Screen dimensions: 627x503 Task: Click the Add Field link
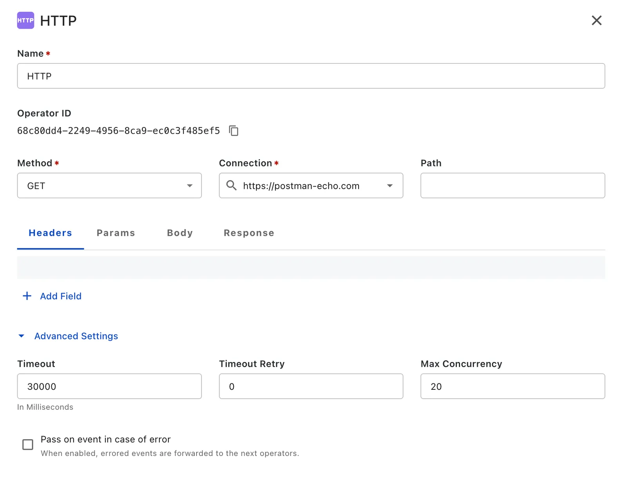pyautogui.click(x=61, y=296)
